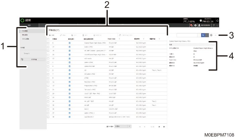The height and width of the screenshot is (138, 235).
Task: Click the pencil Edit icon in the toolbar
Action: coord(61,35)
